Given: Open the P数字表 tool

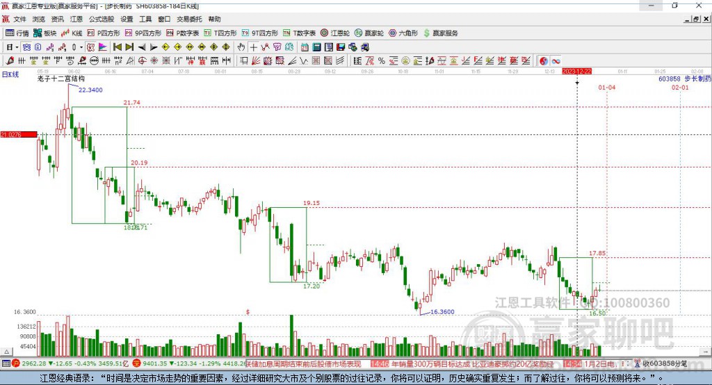Looking at the screenshot, I should coord(183,33).
